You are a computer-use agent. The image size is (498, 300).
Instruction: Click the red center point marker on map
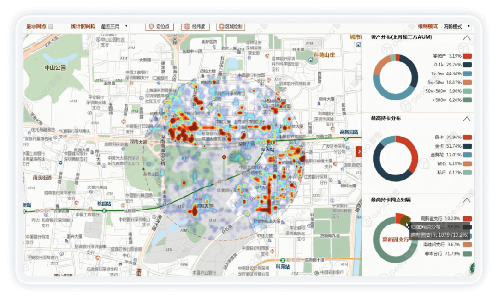tap(224, 157)
